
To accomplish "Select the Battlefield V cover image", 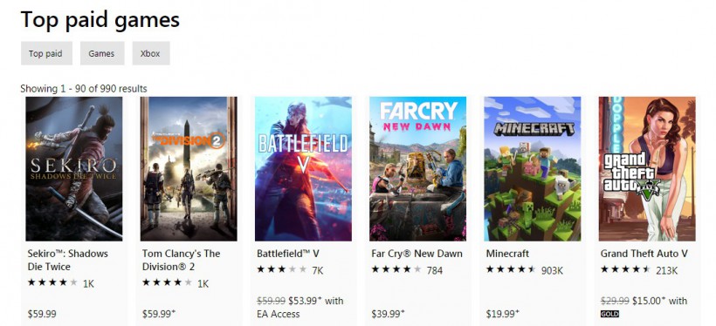I will click(x=303, y=169).
